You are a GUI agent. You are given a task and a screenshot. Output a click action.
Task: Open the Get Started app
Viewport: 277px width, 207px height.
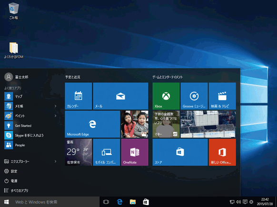30,126
